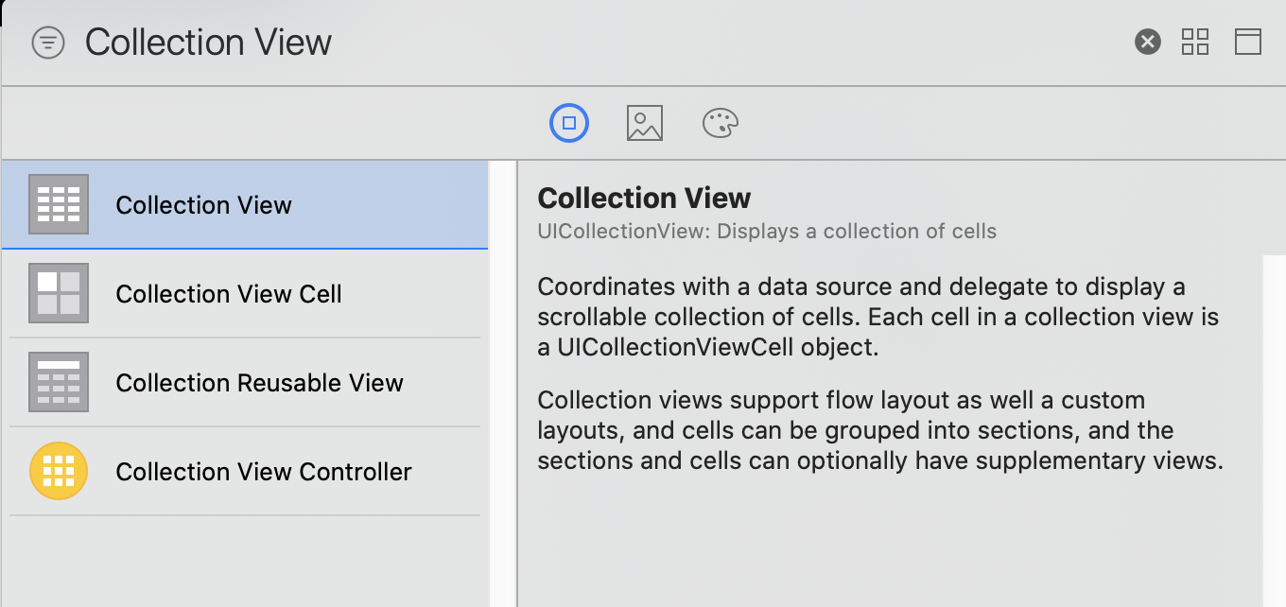Click the Collection View Cell icon
This screenshot has height=607, width=1286.
(x=59, y=293)
